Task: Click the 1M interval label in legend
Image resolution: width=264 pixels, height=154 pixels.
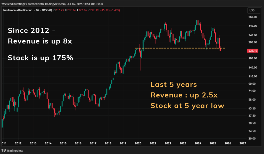Action: pyautogui.click(x=38, y=10)
